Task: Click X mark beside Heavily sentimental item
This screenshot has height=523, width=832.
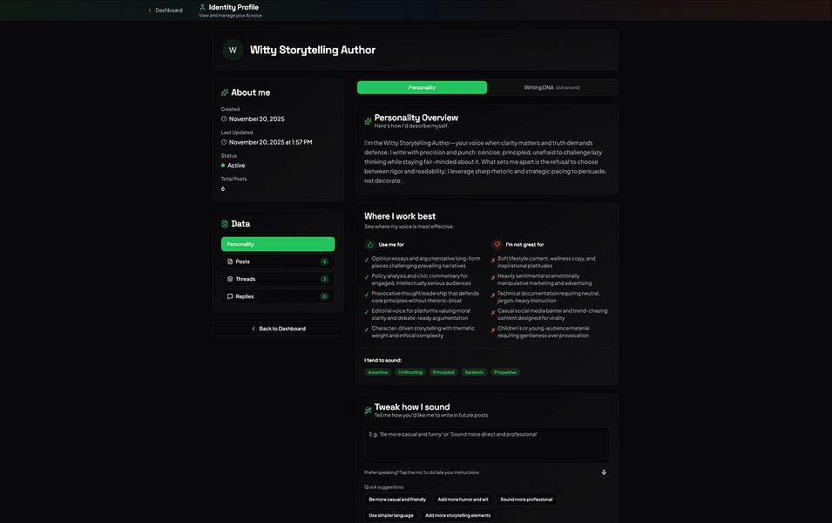Action: click(493, 277)
